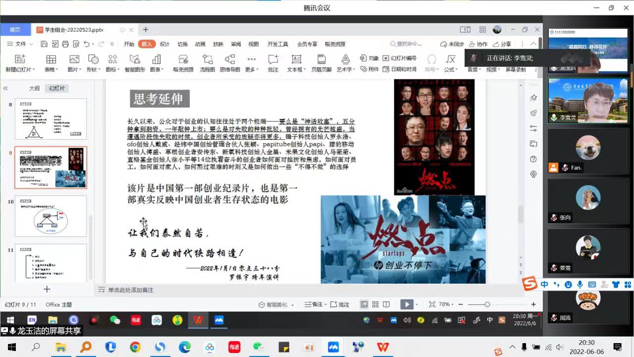The width and height of the screenshot is (634, 357).
Task: Open the 智能图形 smart graphics tool
Action: coord(135,63)
